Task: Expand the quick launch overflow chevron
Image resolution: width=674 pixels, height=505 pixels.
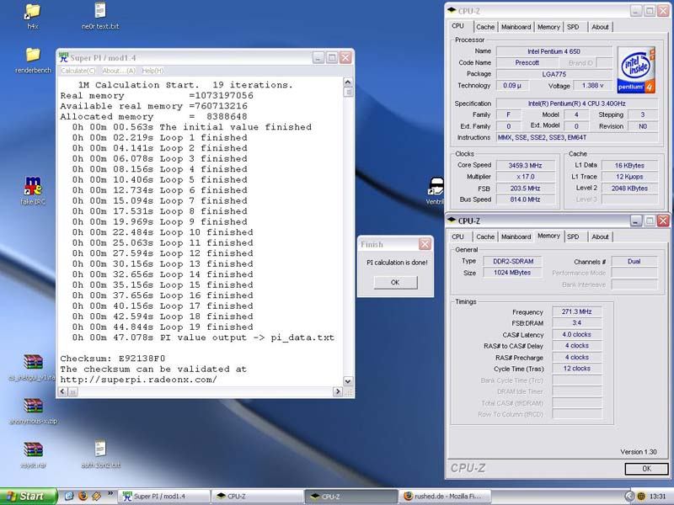Action: 110,493
